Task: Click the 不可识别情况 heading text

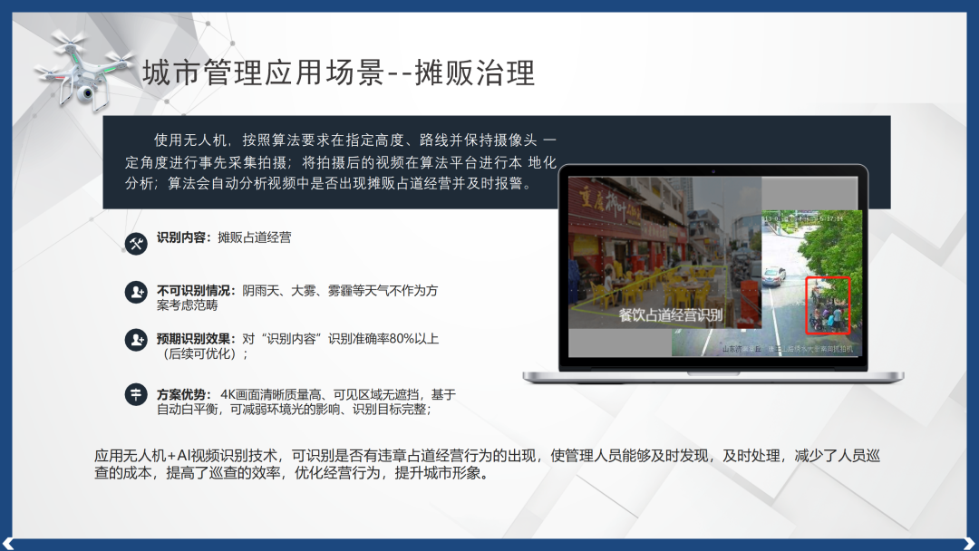Action: pos(197,291)
